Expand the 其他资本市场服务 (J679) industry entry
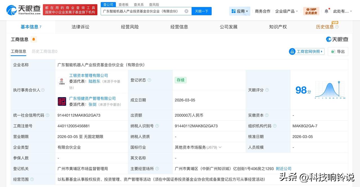Viewport: 360px width, 187px height. click(220, 147)
